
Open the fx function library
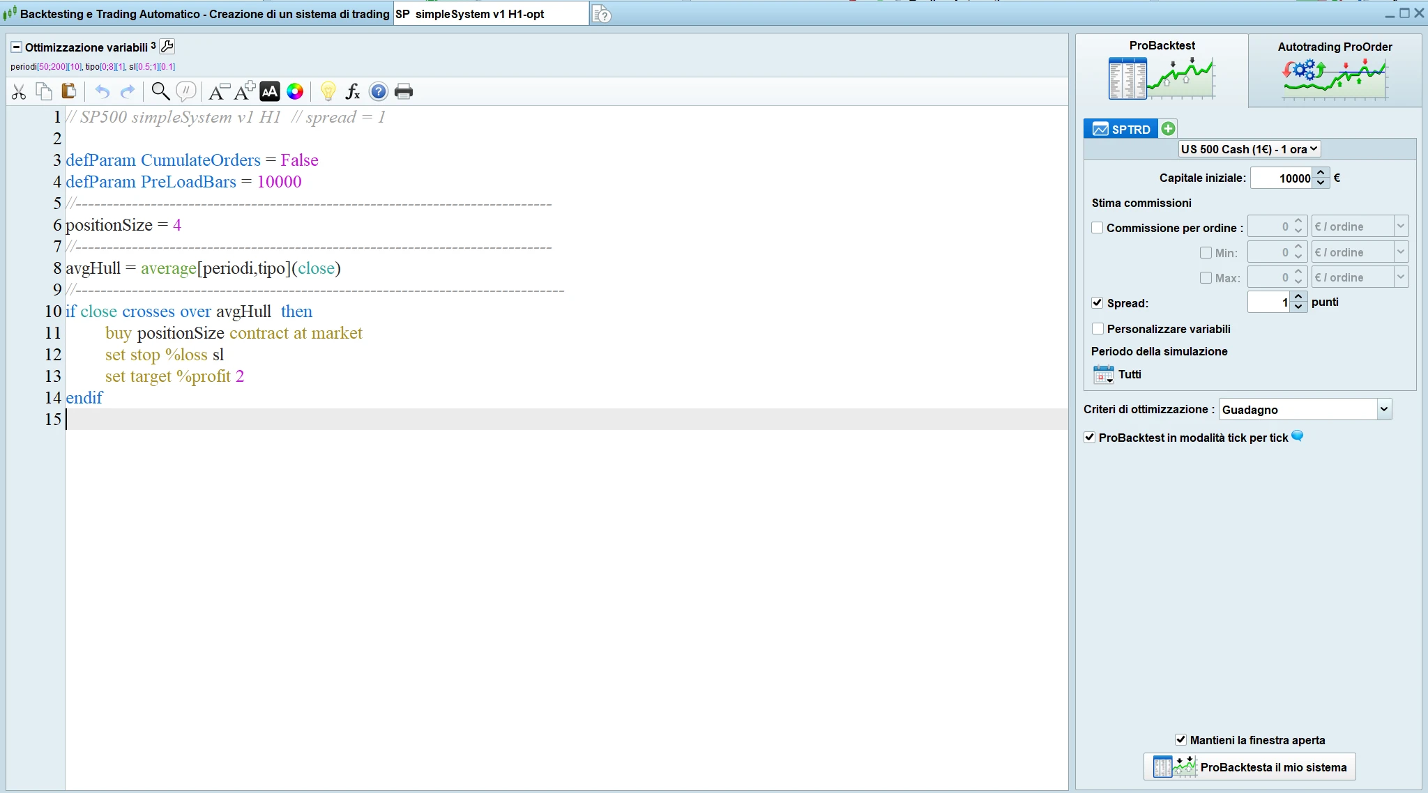[353, 91]
